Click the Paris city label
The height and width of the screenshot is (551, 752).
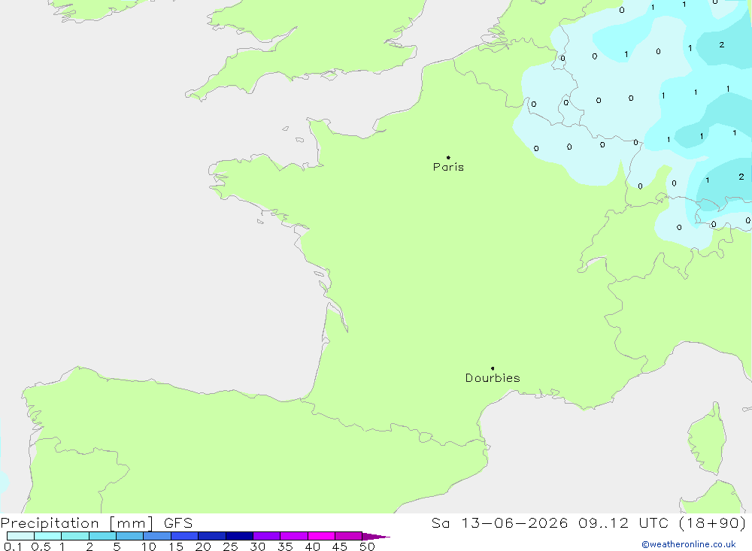click(x=448, y=167)
